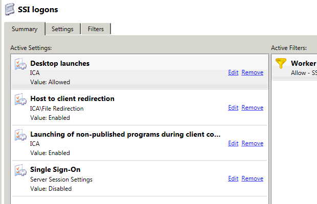Image resolution: width=317 pixels, height=204 pixels.
Task: Edit the Single Sign-On setting
Action: point(233,178)
